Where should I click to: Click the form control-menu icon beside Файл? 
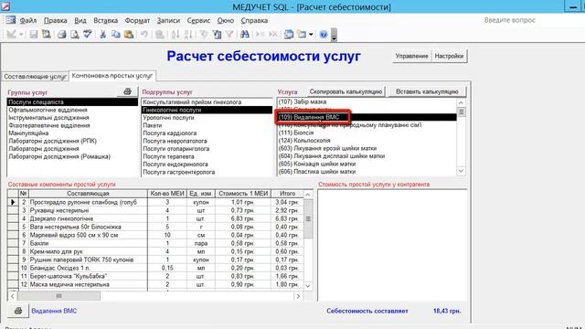[x=10, y=20]
